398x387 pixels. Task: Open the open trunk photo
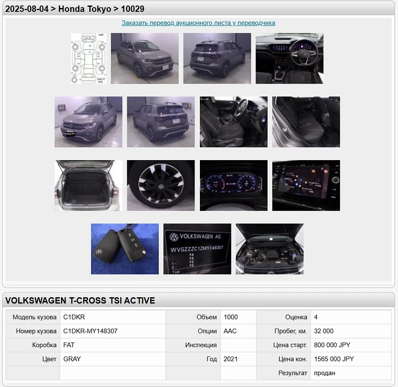[88, 185]
